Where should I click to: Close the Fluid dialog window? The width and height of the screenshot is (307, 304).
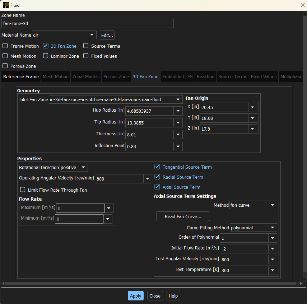(x=302, y=5)
